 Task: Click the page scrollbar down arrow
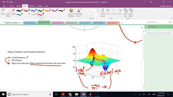coord(143,88)
